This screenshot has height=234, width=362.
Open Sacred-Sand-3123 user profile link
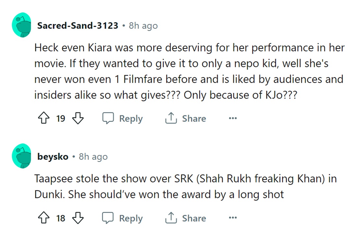78,26
